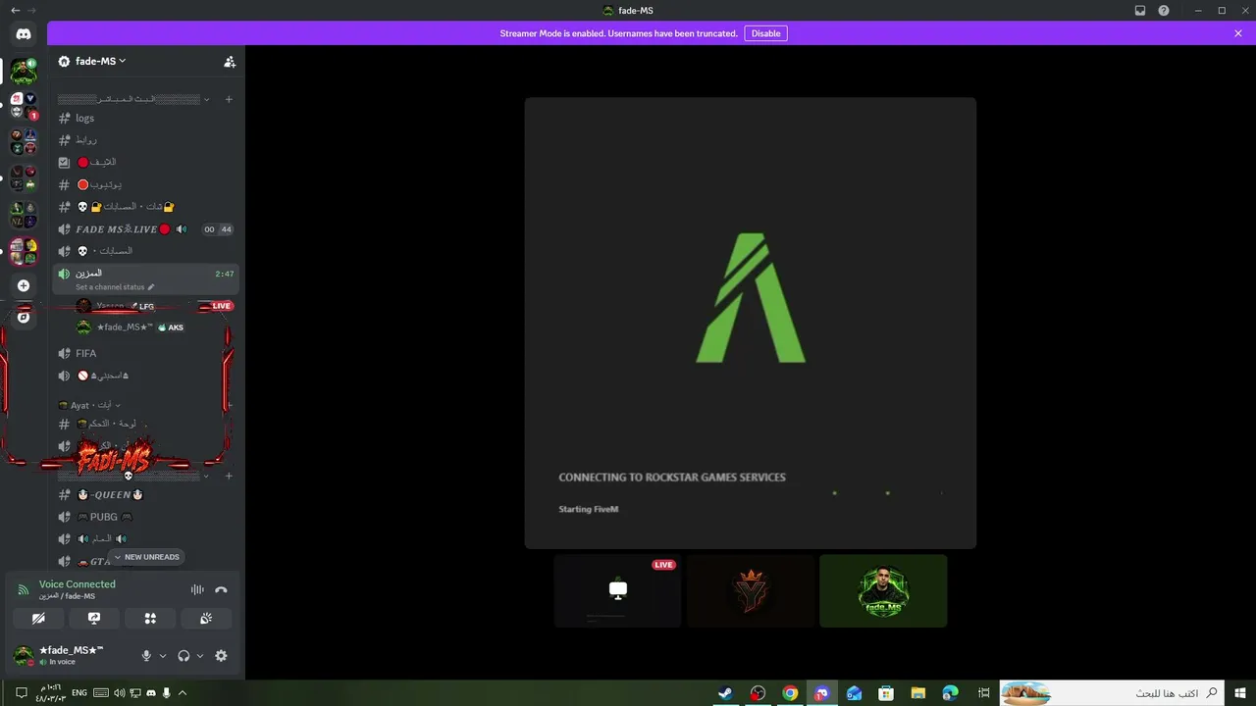This screenshot has width=1256, height=706.
Task: Open the soundboard button
Action: [206, 618]
